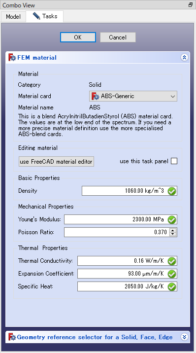Click the green checkmark beside Expansion Coefficient
This screenshot has width=196, height=353.
tap(172, 274)
